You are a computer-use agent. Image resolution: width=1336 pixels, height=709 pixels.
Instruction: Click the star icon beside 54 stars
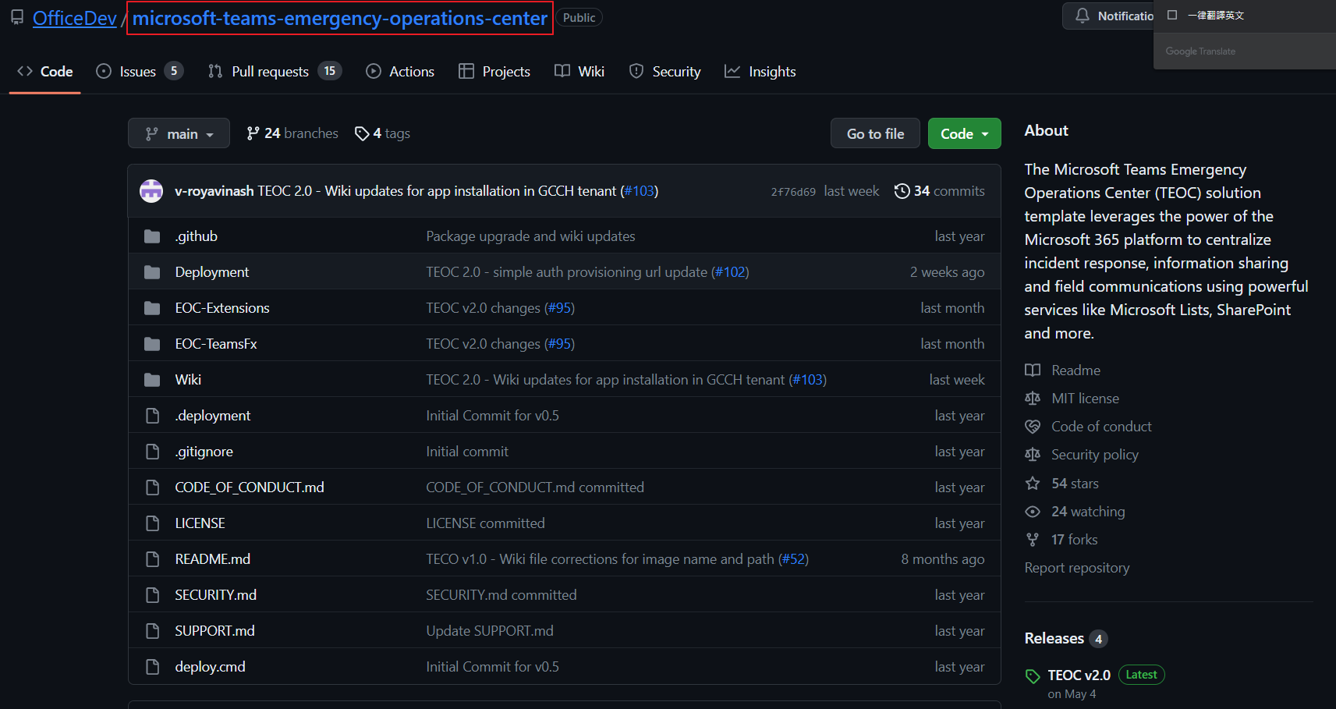click(1033, 484)
